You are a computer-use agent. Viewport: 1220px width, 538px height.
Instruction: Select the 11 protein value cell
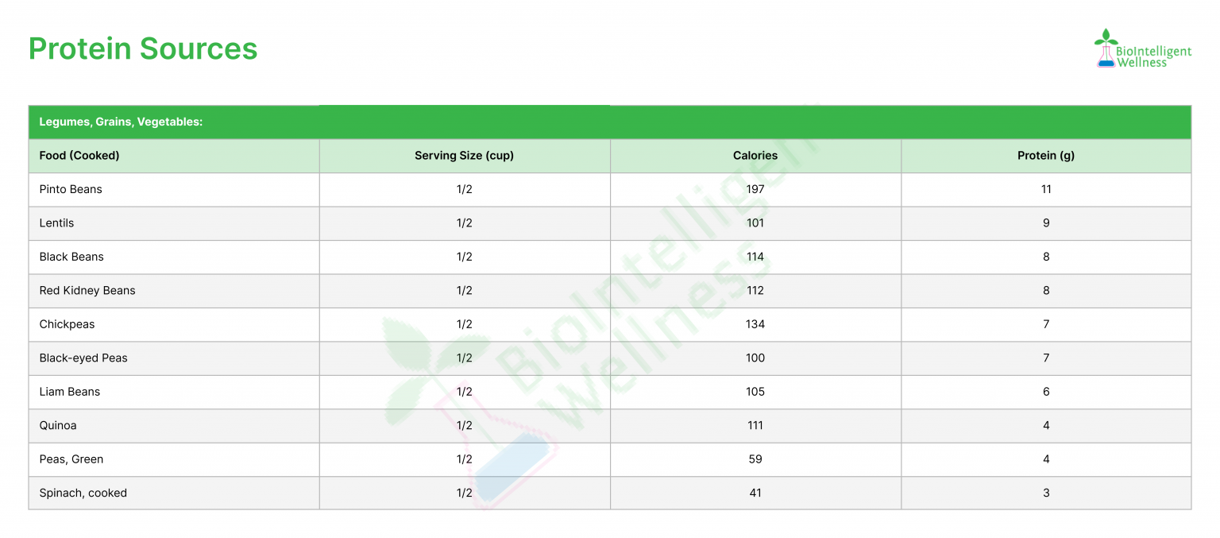tap(1045, 189)
